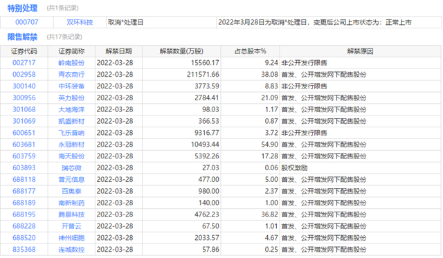Open stock code 002958 link
Viewport: 443px width, 258px height.
click(24, 75)
